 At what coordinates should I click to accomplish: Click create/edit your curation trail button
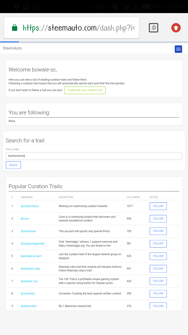click(x=85, y=90)
